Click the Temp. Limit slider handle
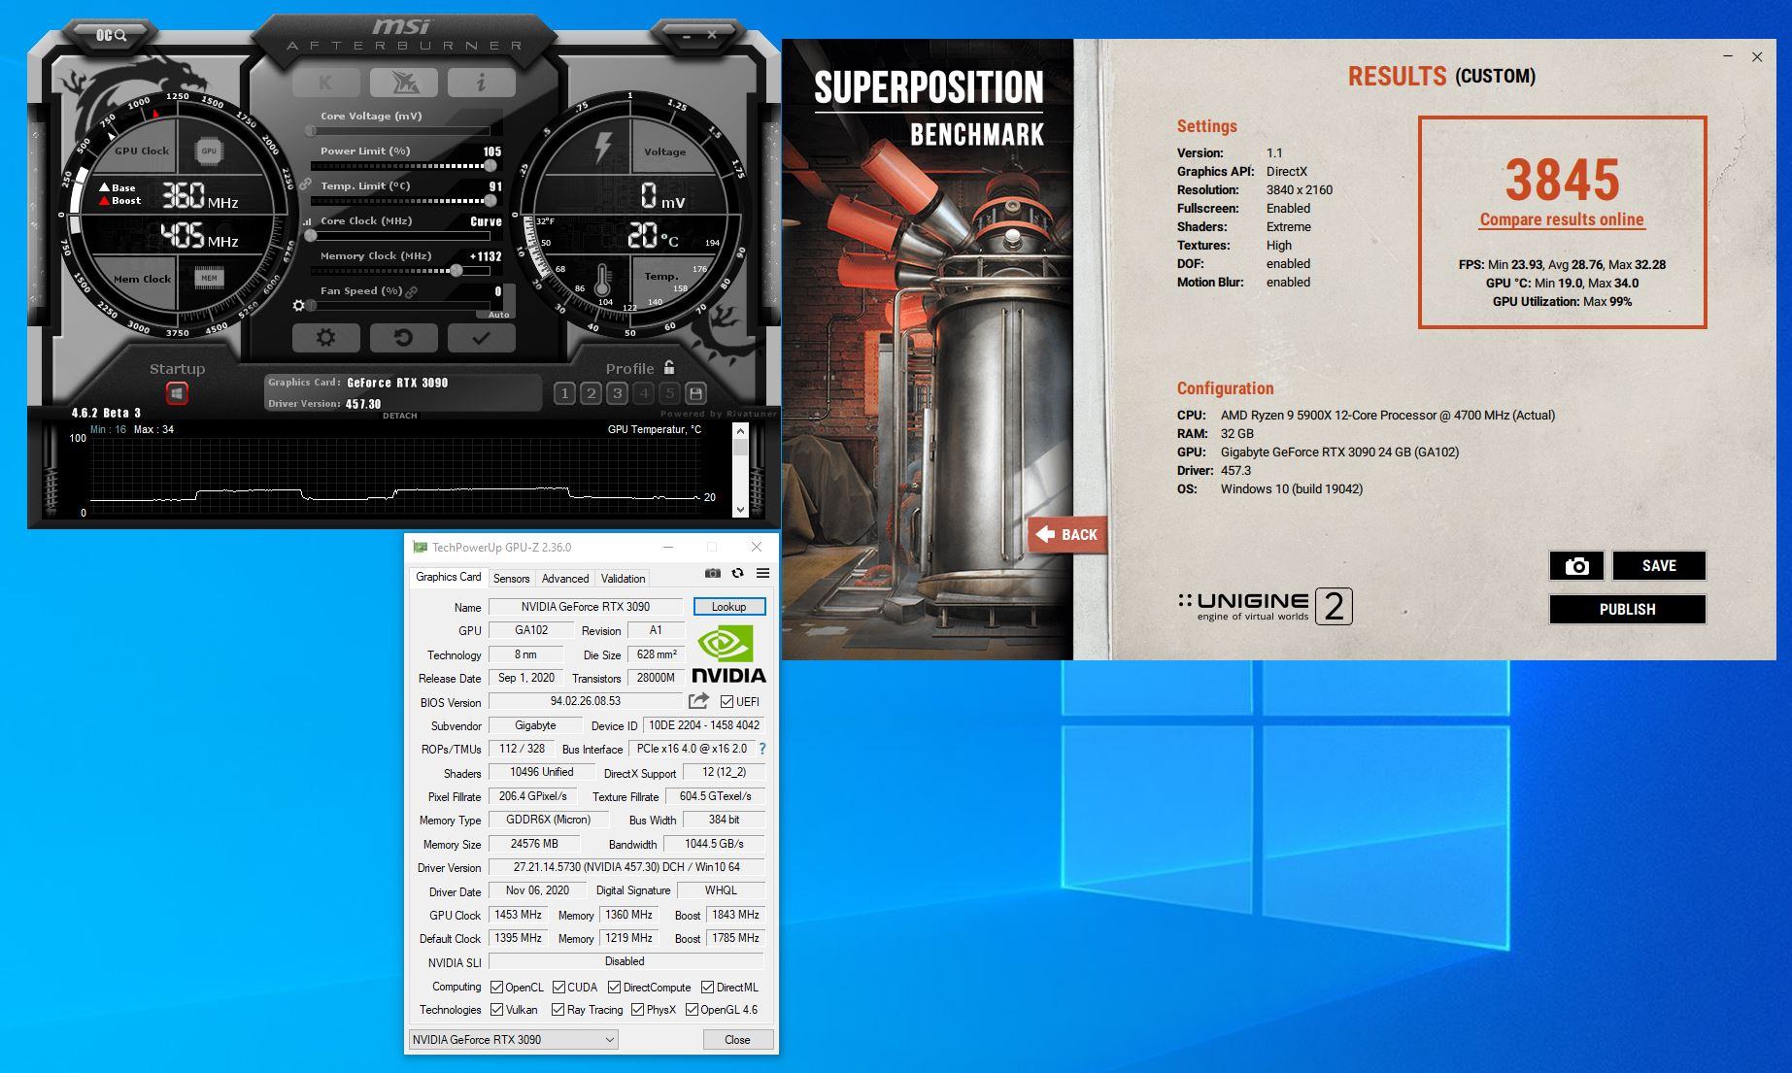Screen dimensions: 1792x1073 click(x=490, y=201)
